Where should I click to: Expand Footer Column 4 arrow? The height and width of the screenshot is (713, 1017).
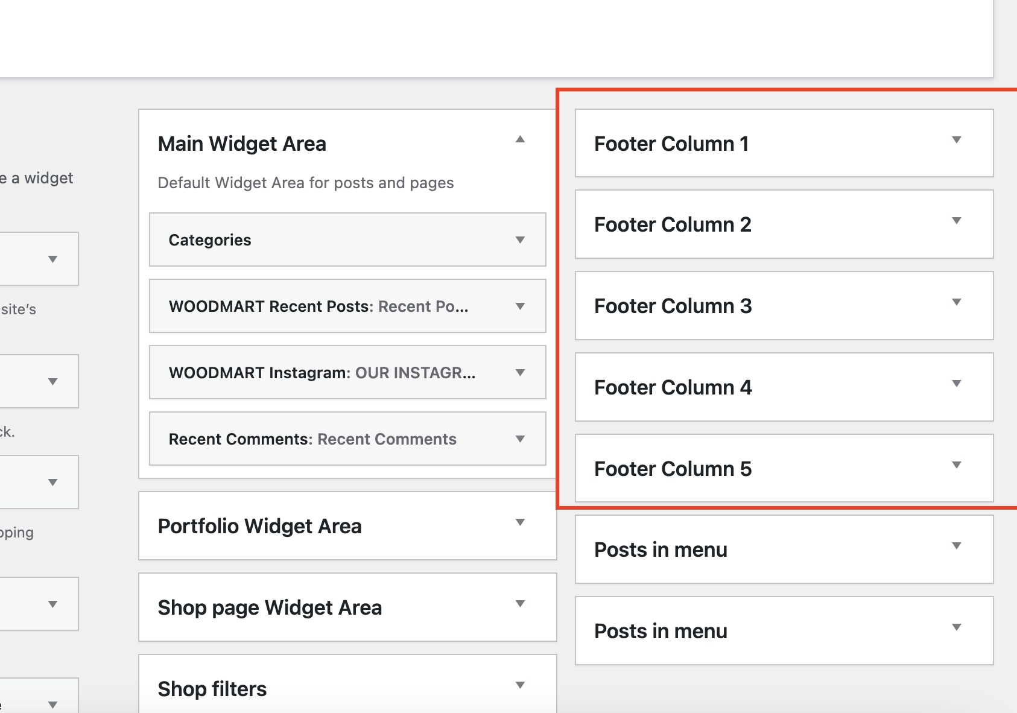click(956, 384)
